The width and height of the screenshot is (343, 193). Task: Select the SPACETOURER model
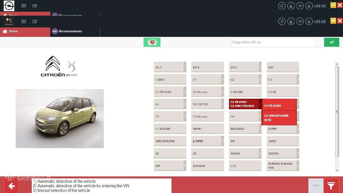[170, 141]
